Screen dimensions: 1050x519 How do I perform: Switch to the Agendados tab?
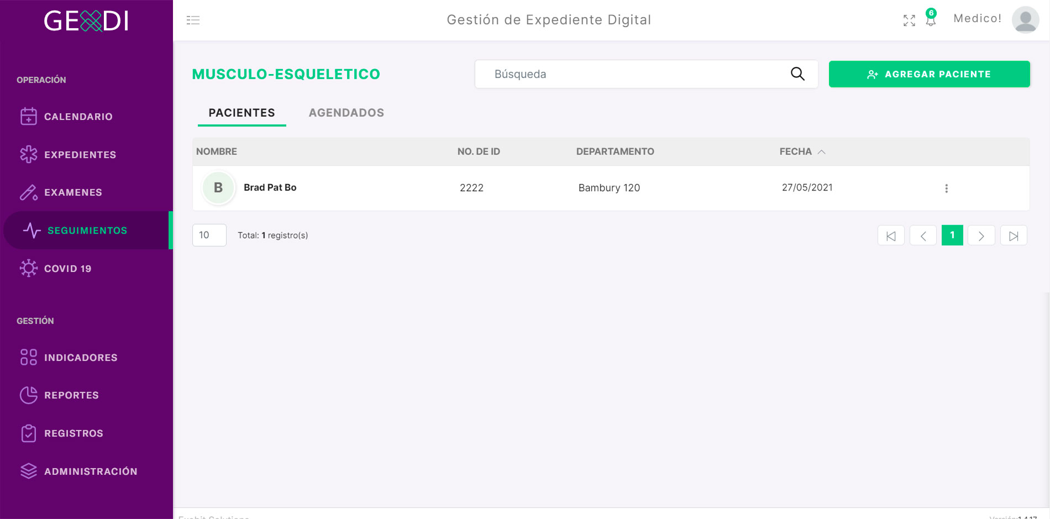(x=347, y=113)
